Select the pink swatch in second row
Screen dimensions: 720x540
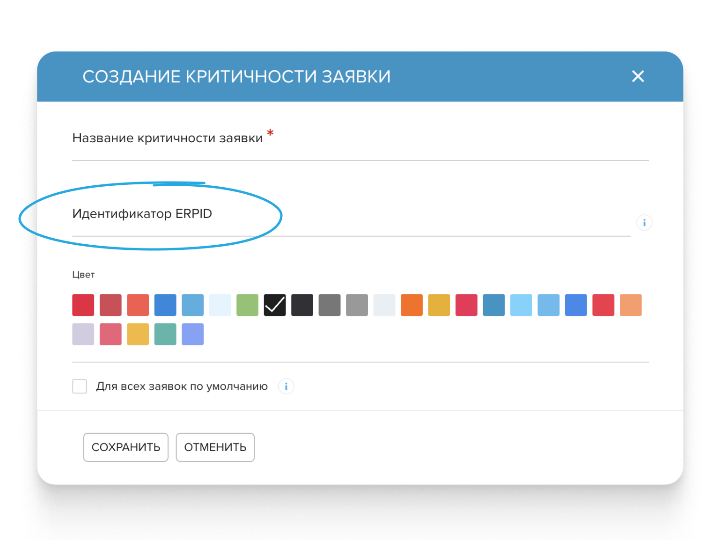[110, 334]
